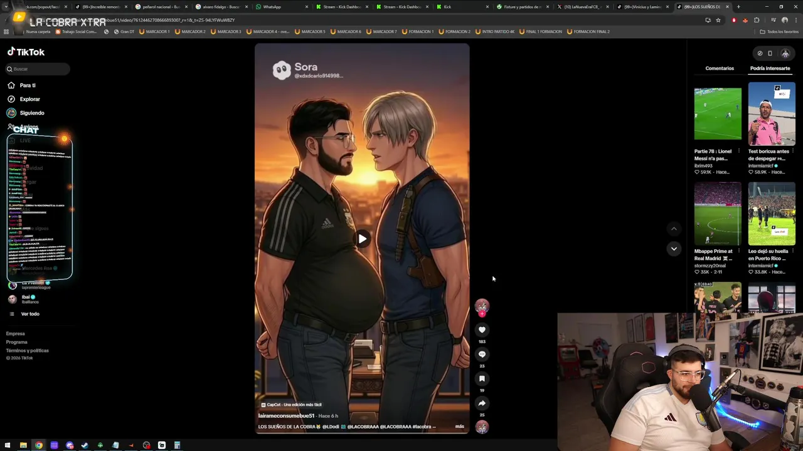Switch to peñarol nacional browser tab
This screenshot has height=451, width=803.
coord(161,7)
